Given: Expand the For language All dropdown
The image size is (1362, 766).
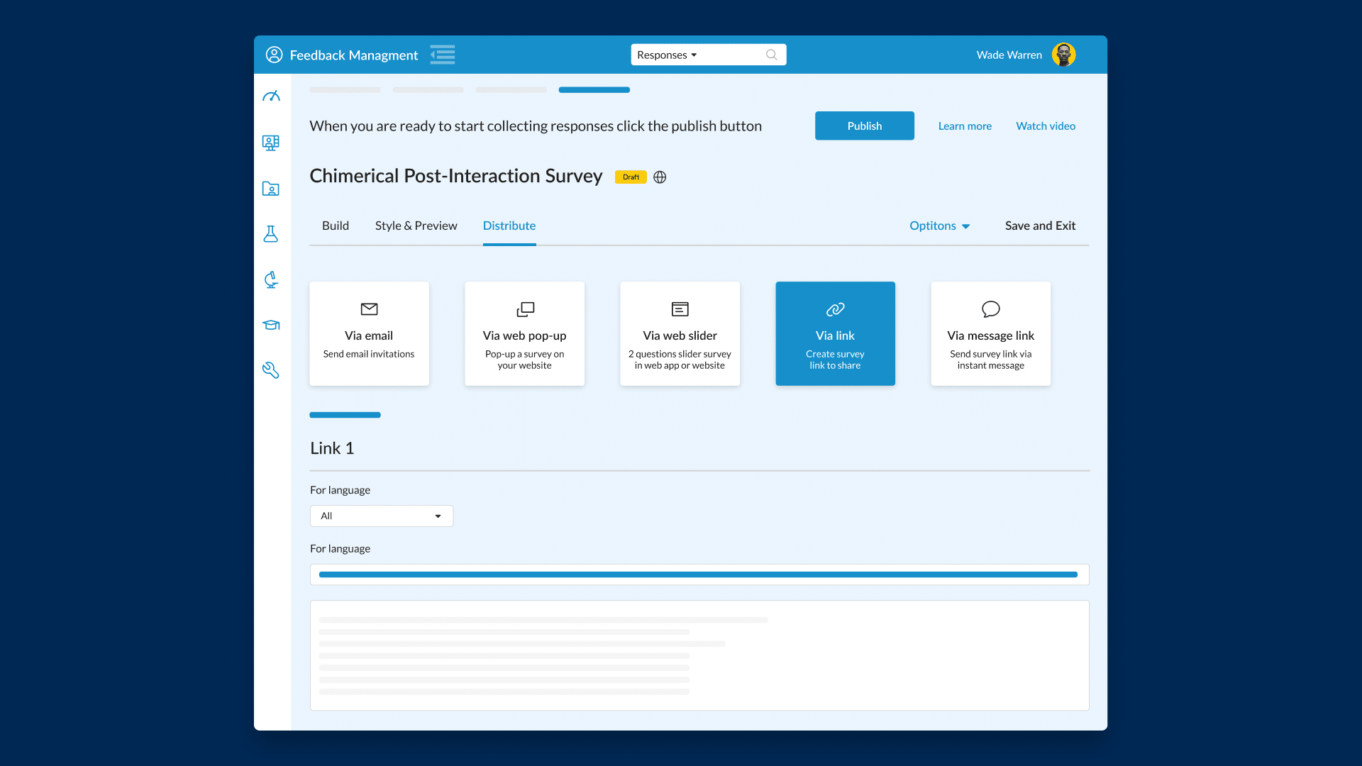Looking at the screenshot, I should [382, 516].
